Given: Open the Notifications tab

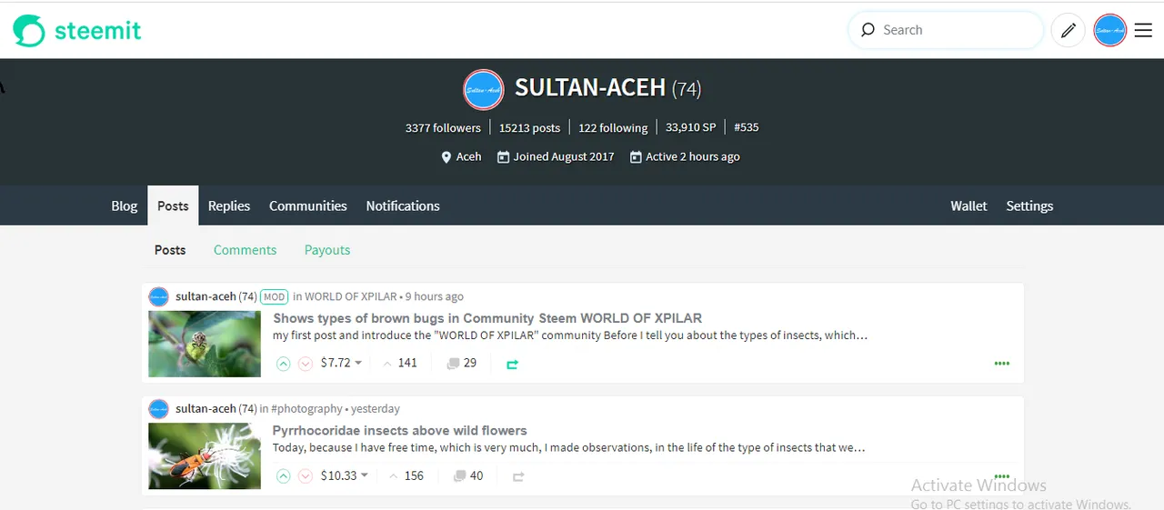Looking at the screenshot, I should coord(403,206).
